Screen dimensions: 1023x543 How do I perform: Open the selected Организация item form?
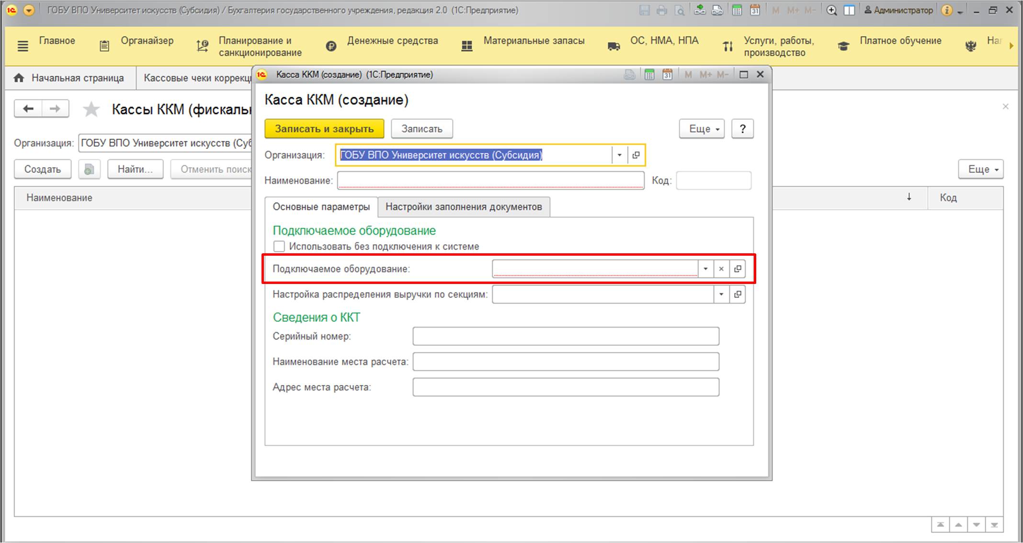636,155
